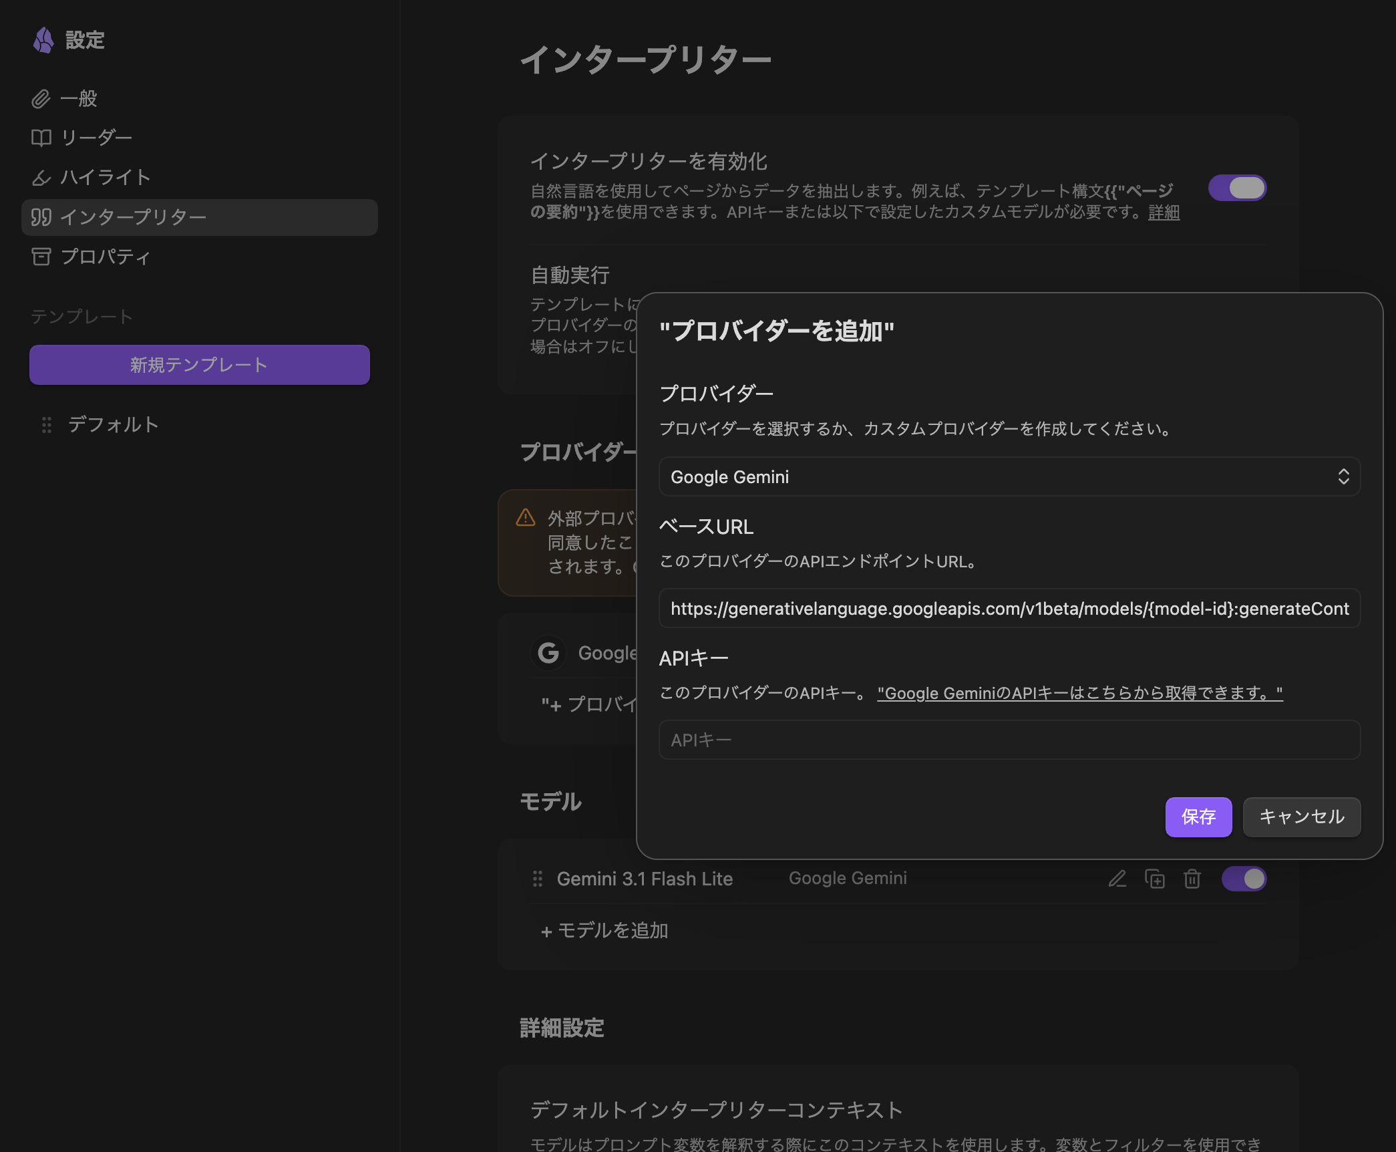Delete the Gemini 3.1 Flash Lite model

[x=1192, y=879]
